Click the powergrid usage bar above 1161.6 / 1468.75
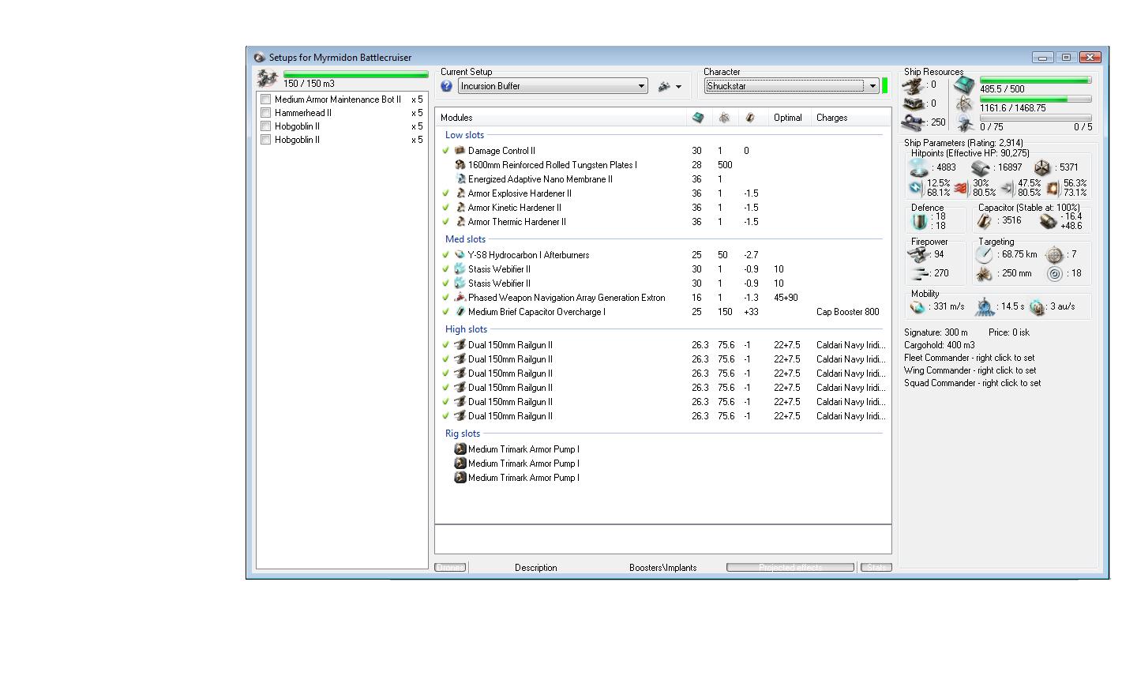 pos(1036,99)
